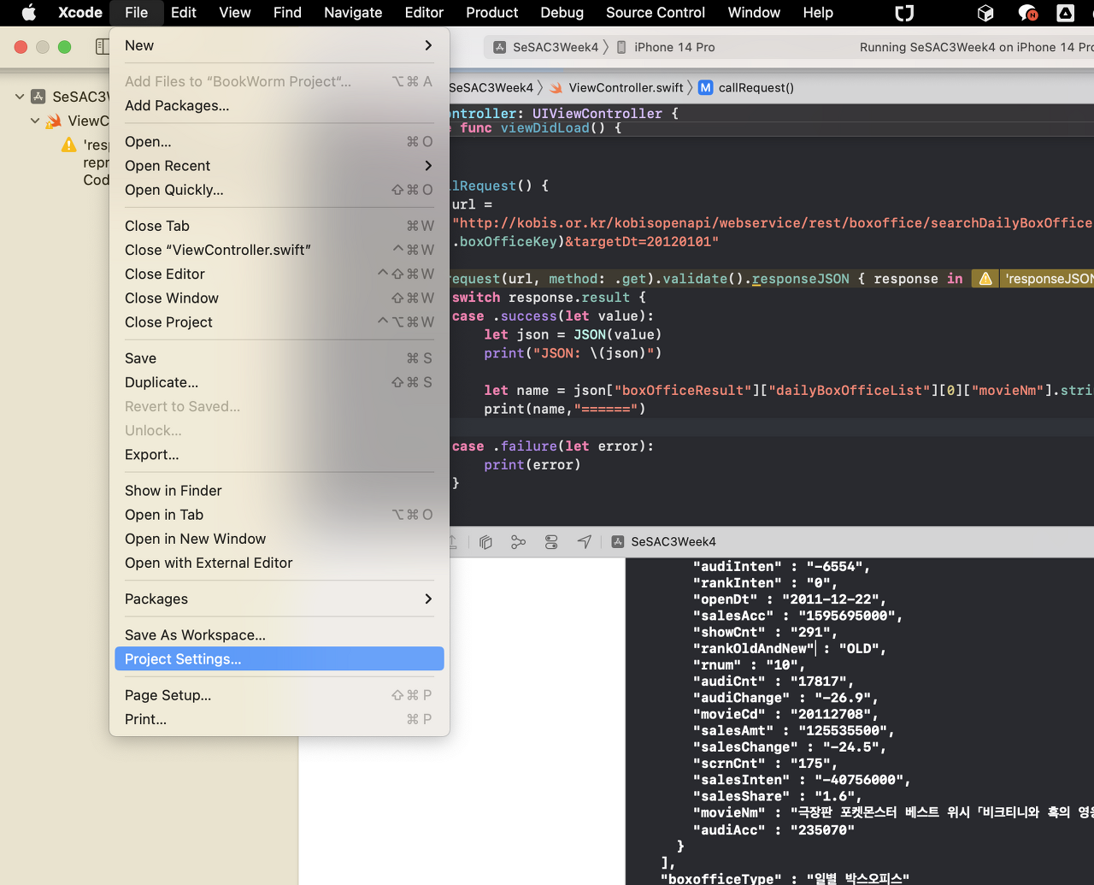Choose Close "ViewController.swift"
Screen dimensions: 1094x885
pos(279,250)
